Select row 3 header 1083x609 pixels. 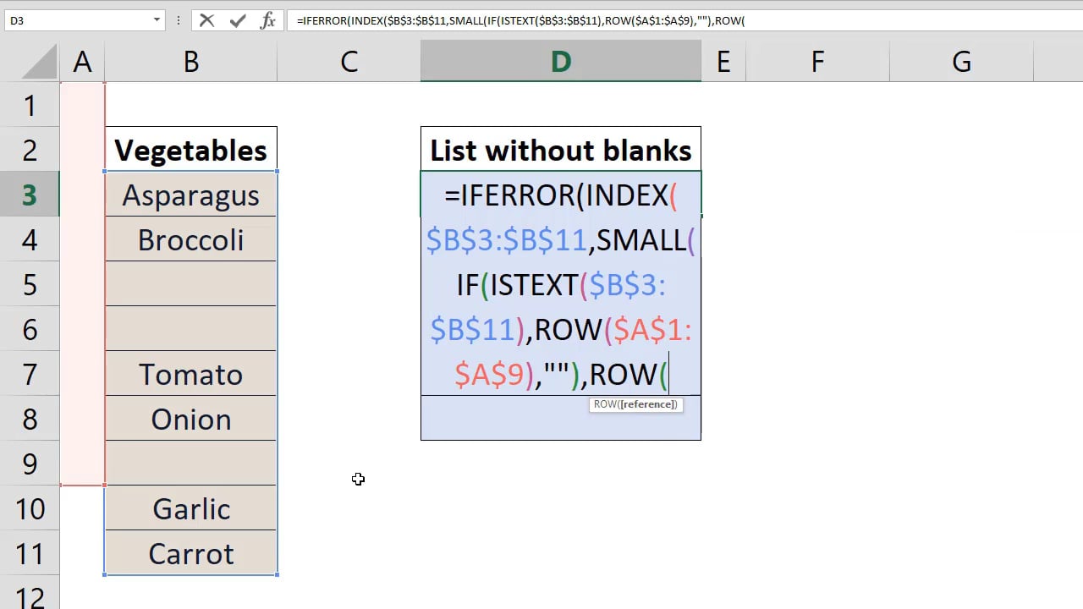click(x=30, y=195)
